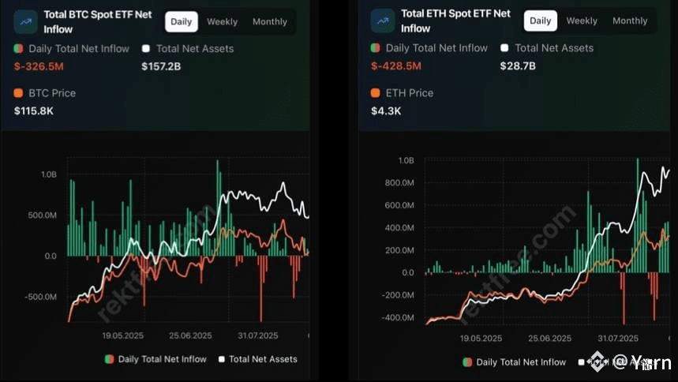Image resolution: width=678 pixels, height=382 pixels.
Task: Click the 800.0M label on ETH chart axis
Action: click(x=399, y=183)
